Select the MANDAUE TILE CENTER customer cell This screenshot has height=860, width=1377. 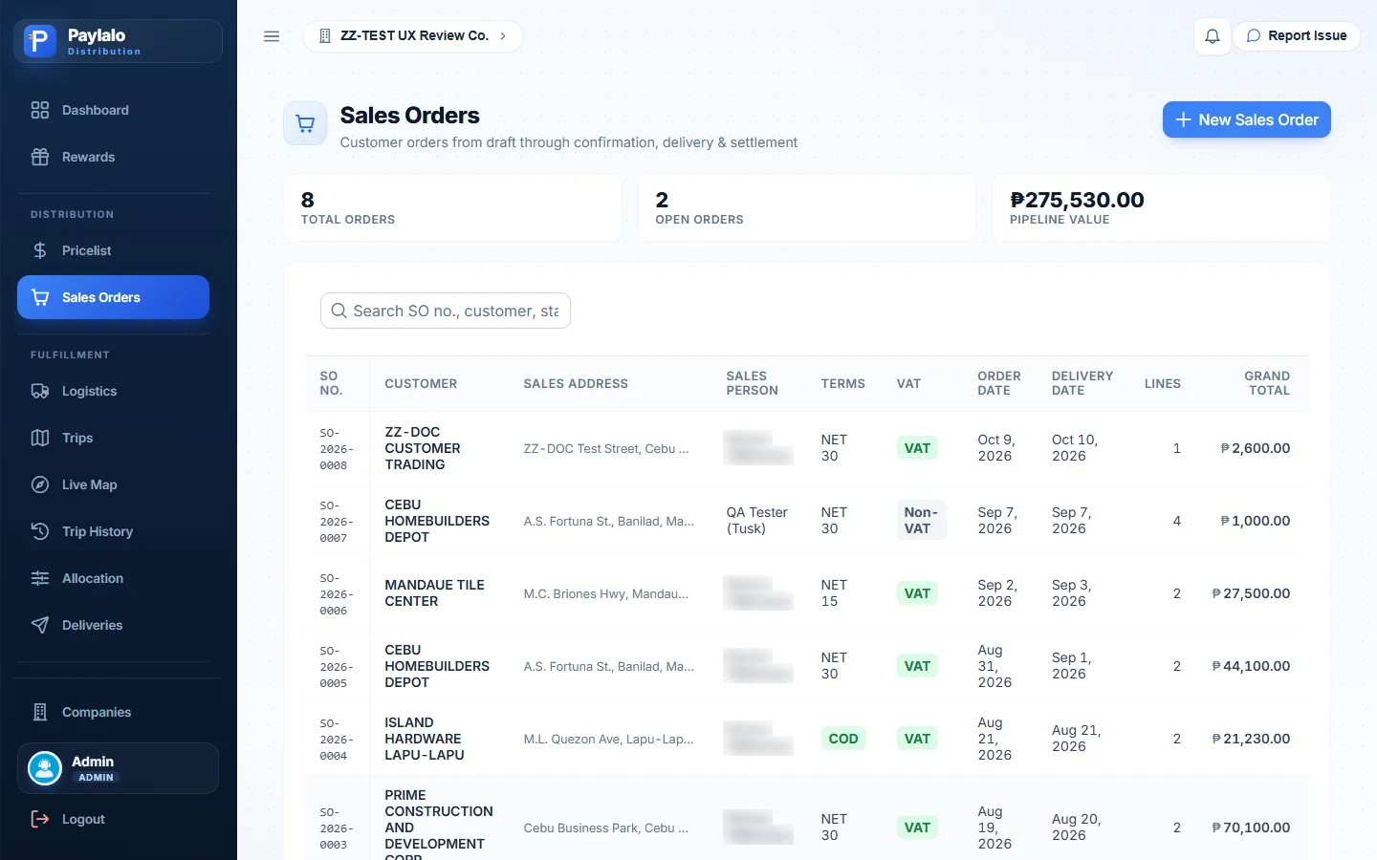[434, 593]
